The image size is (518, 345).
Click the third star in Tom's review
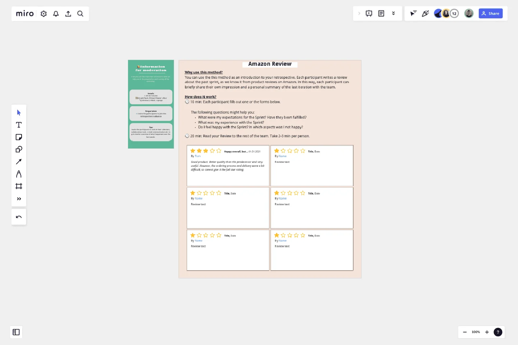206,151
